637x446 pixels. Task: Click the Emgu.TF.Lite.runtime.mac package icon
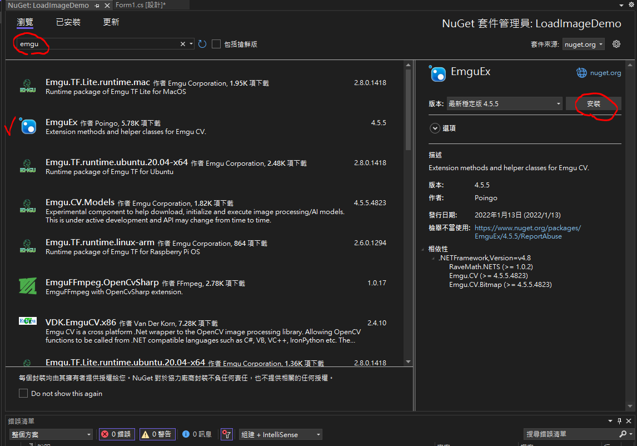click(x=28, y=86)
